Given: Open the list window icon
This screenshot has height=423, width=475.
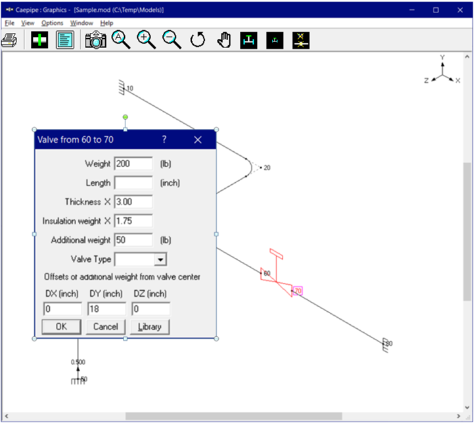Looking at the screenshot, I should pyautogui.click(x=65, y=40).
